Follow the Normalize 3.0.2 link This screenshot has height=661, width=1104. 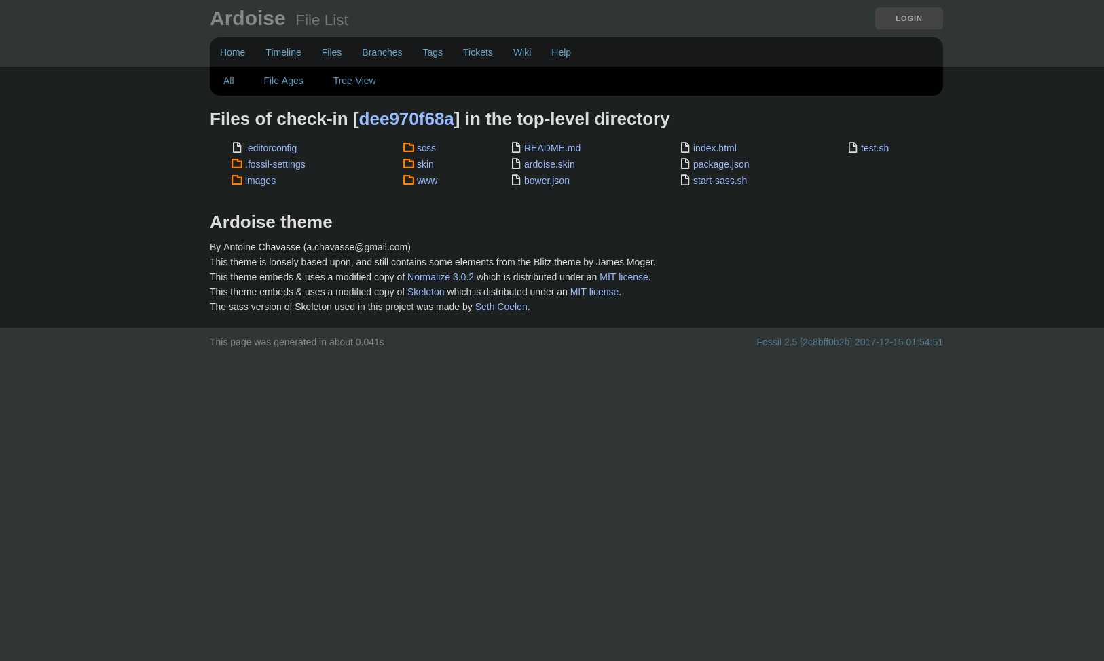tap(441, 277)
